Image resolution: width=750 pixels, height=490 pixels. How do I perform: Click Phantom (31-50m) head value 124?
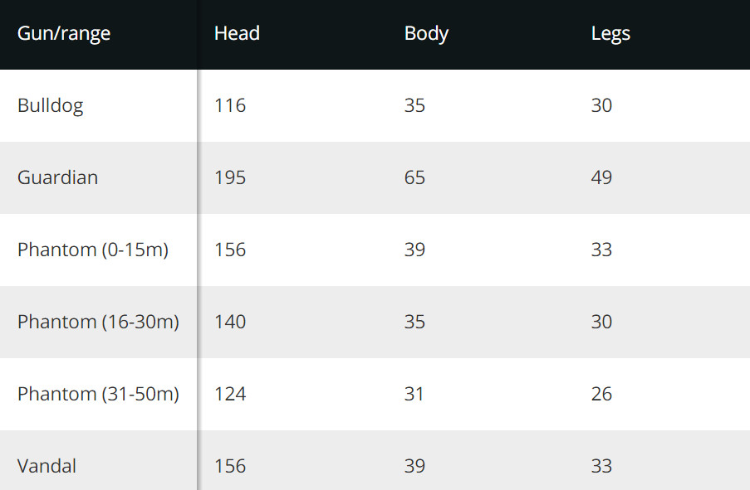click(x=230, y=394)
